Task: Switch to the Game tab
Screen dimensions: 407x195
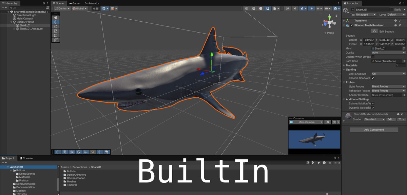Action: [74, 3]
